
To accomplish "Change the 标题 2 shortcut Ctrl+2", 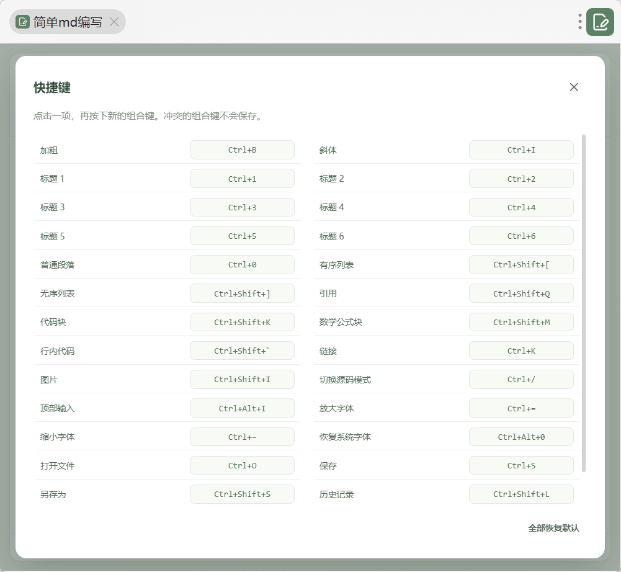I will (x=521, y=179).
